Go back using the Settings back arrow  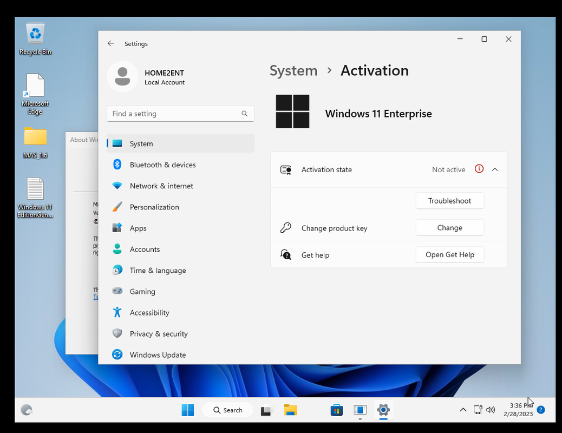pos(111,43)
